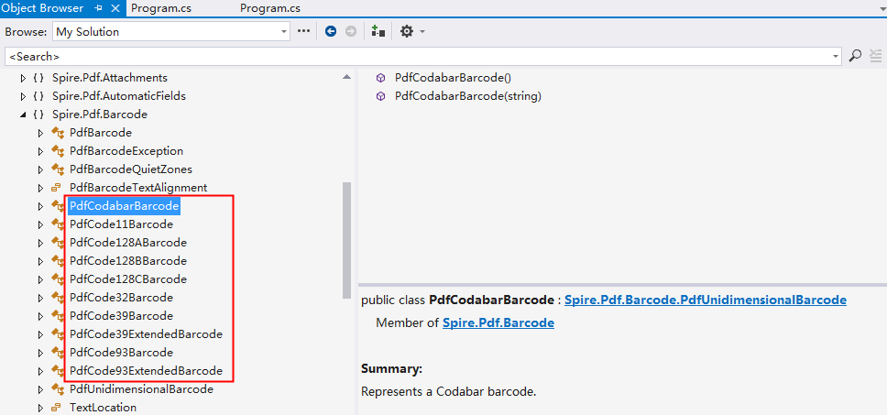This screenshot has width=887, height=415.
Task: Expand the TextLocation node
Action: 40,408
